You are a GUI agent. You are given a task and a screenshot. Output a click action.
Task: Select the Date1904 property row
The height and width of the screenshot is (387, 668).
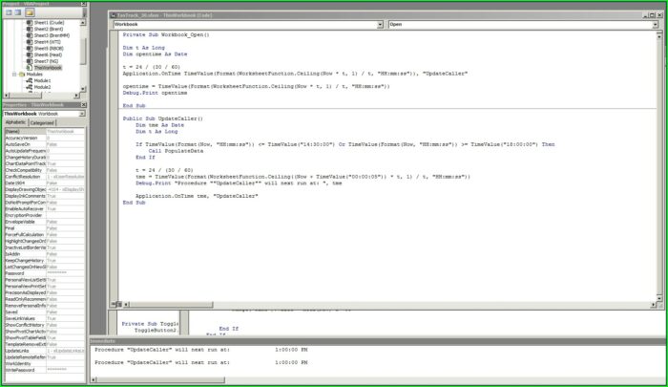pyautogui.click(x=44, y=183)
